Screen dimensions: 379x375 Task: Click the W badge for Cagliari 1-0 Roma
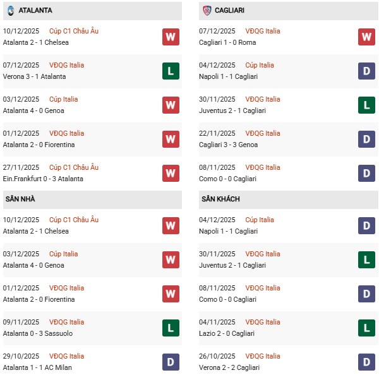pyautogui.click(x=367, y=37)
